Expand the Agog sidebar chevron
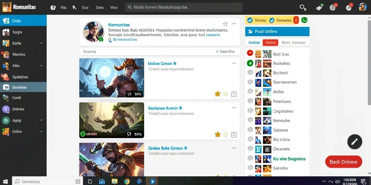 click(x=41, y=120)
